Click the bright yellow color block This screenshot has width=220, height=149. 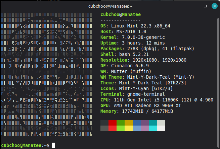click(x=129, y=129)
